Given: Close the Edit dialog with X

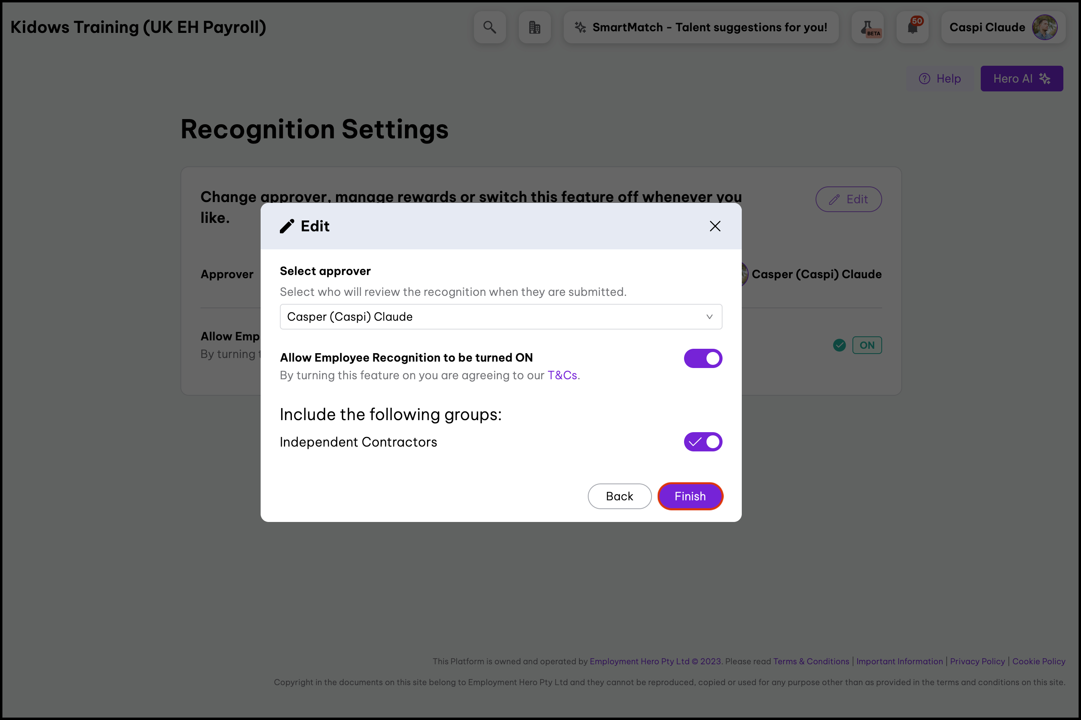Looking at the screenshot, I should click(x=715, y=226).
